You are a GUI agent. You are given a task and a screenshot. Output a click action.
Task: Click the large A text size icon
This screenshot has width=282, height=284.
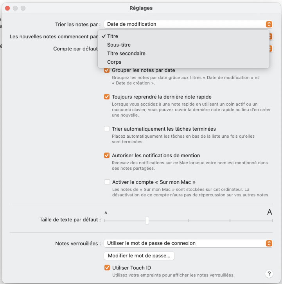click(269, 212)
